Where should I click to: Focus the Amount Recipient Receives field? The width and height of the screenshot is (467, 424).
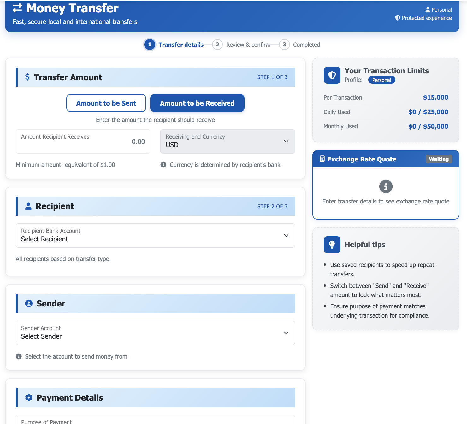pos(83,142)
